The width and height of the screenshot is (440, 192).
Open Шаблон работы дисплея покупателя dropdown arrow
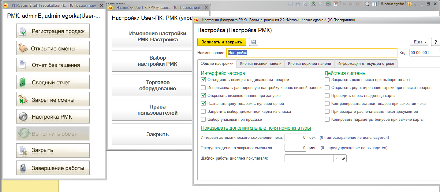tap(337, 158)
